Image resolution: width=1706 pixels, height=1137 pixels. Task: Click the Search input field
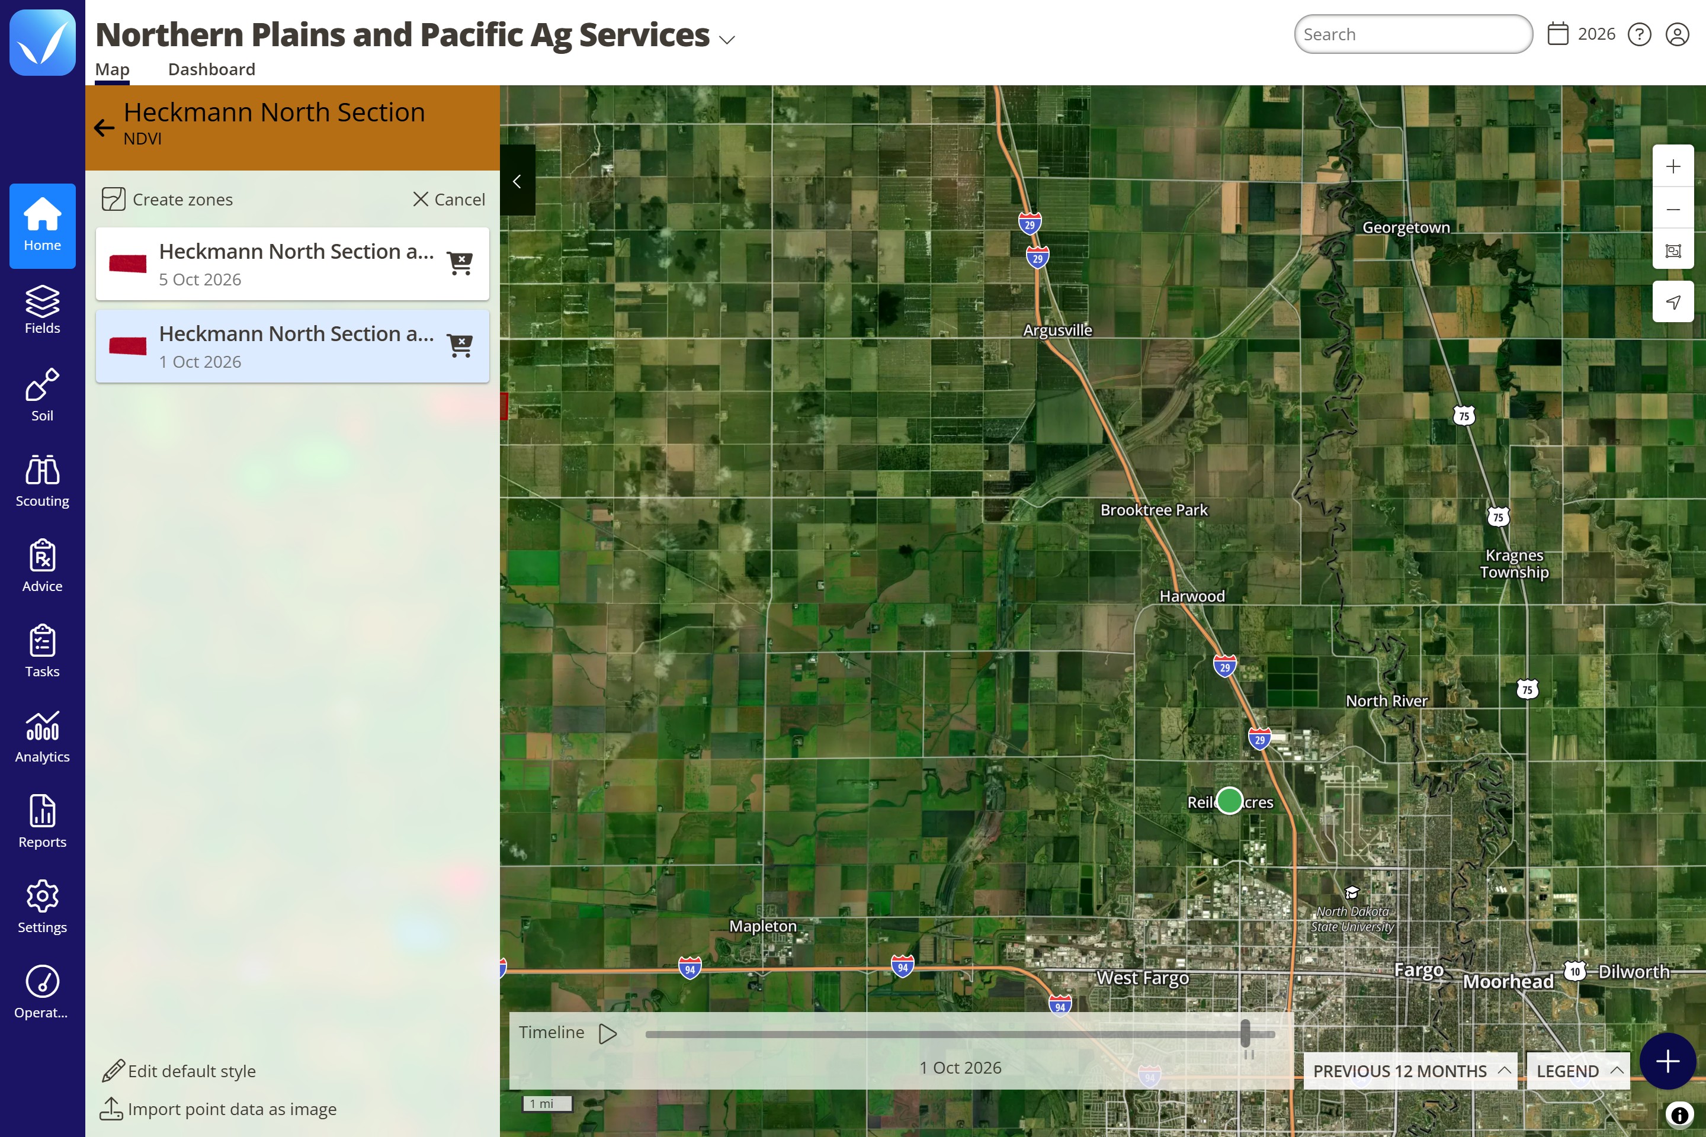1413,34
